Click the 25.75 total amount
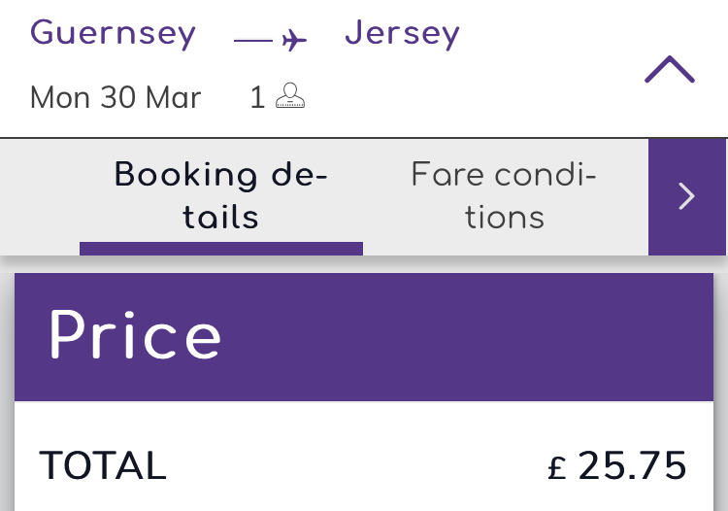The height and width of the screenshot is (511, 728). click(x=632, y=465)
